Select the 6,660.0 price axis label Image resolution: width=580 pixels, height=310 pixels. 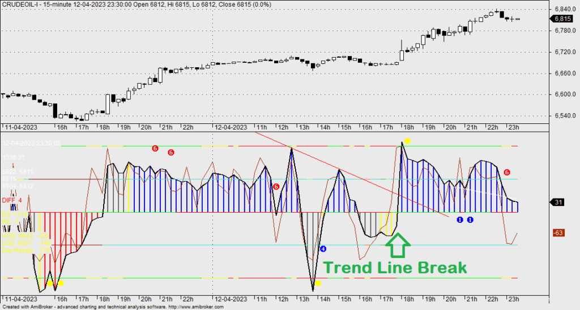(x=565, y=74)
